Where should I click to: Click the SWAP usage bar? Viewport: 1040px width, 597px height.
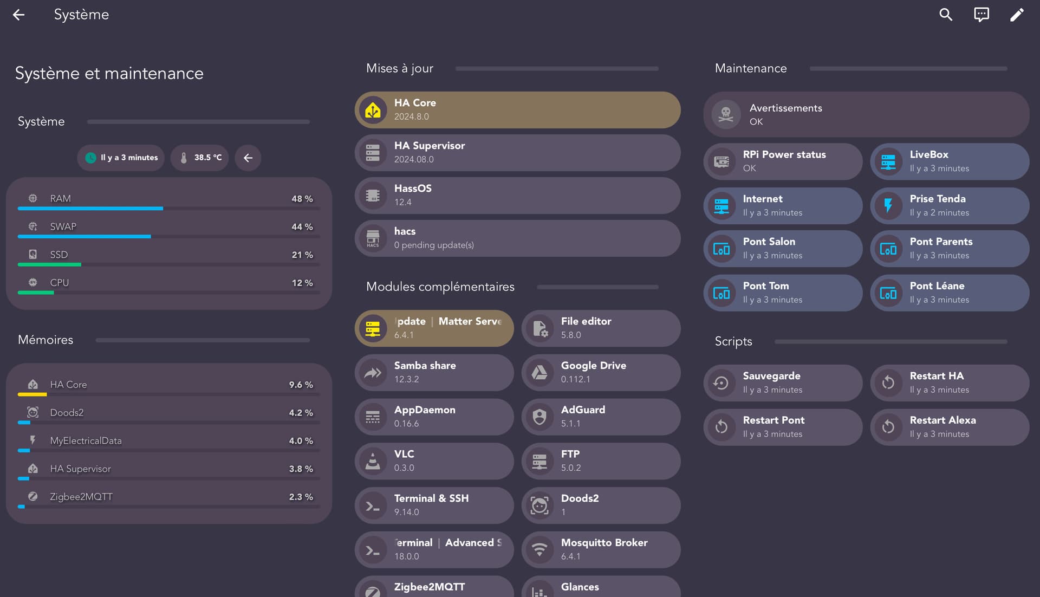pyautogui.click(x=169, y=236)
